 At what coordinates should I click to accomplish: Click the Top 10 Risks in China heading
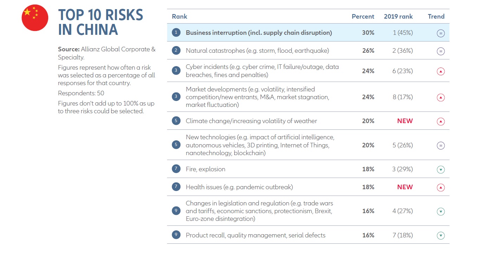pos(101,23)
